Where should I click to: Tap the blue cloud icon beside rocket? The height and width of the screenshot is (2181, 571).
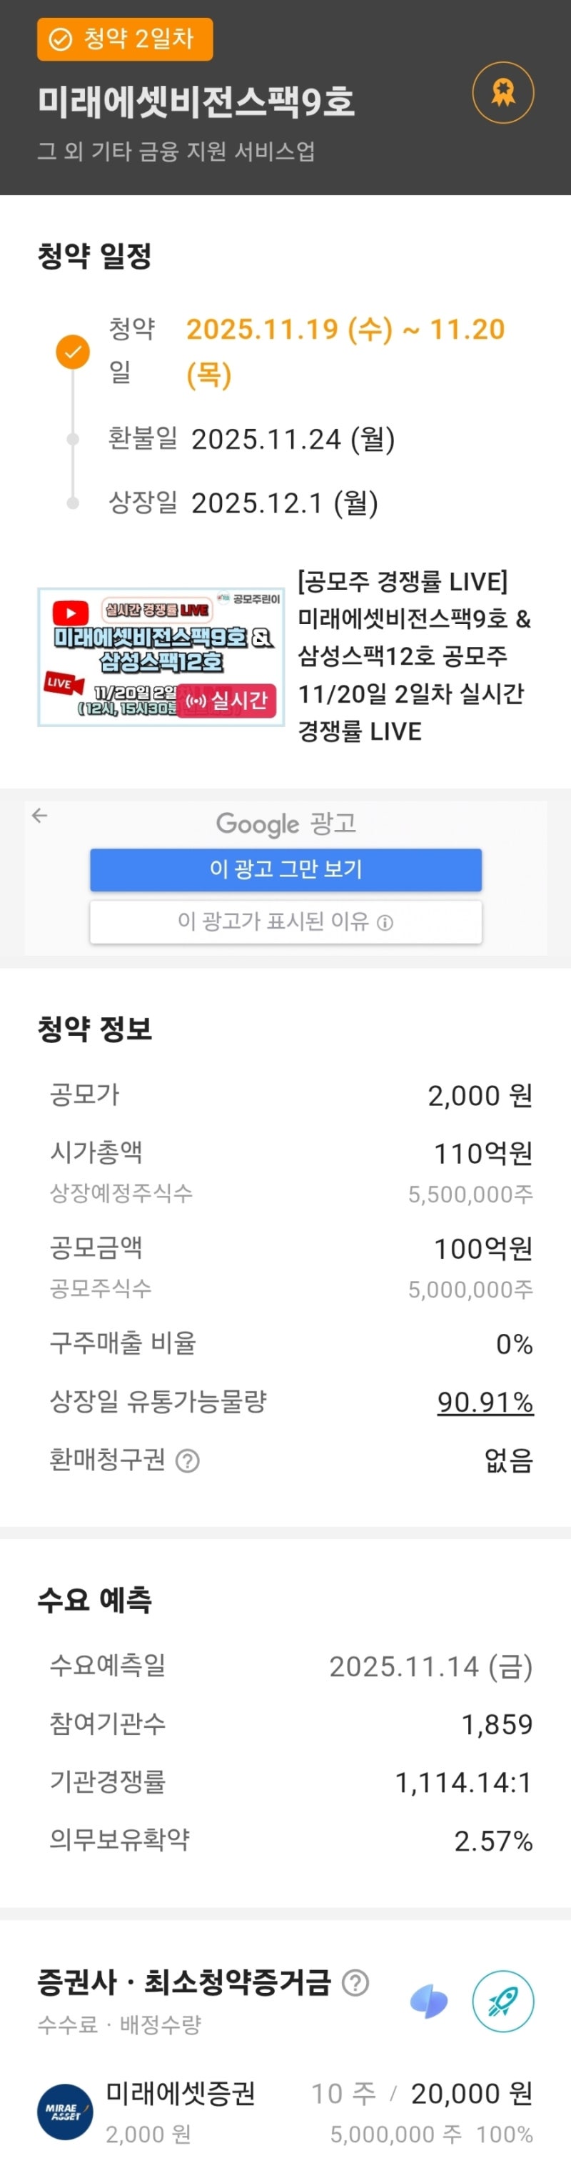pyautogui.click(x=429, y=2002)
